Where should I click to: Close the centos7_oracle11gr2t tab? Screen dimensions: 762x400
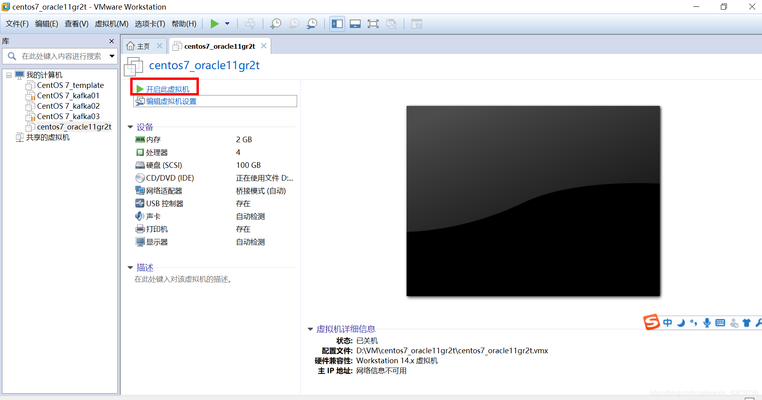pos(264,46)
